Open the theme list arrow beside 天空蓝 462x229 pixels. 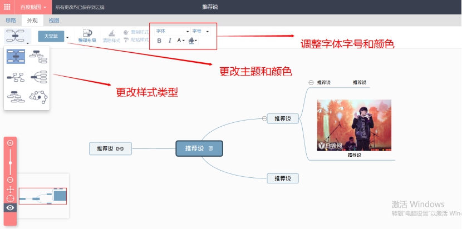pos(67,37)
